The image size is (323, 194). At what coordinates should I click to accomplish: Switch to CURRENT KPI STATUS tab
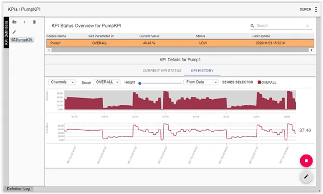pyautogui.click(x=162, y=71)
